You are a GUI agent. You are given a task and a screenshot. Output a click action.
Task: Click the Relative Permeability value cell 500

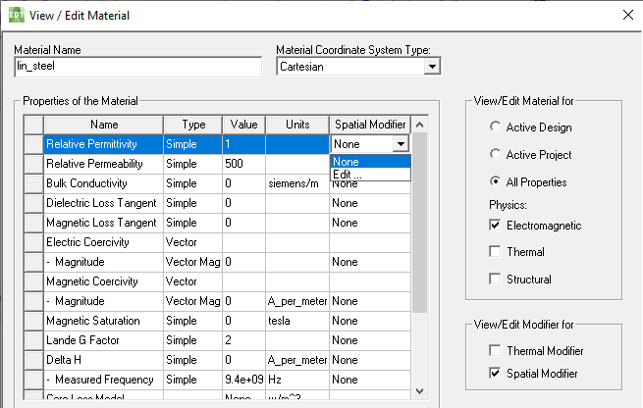click(243, 164)
